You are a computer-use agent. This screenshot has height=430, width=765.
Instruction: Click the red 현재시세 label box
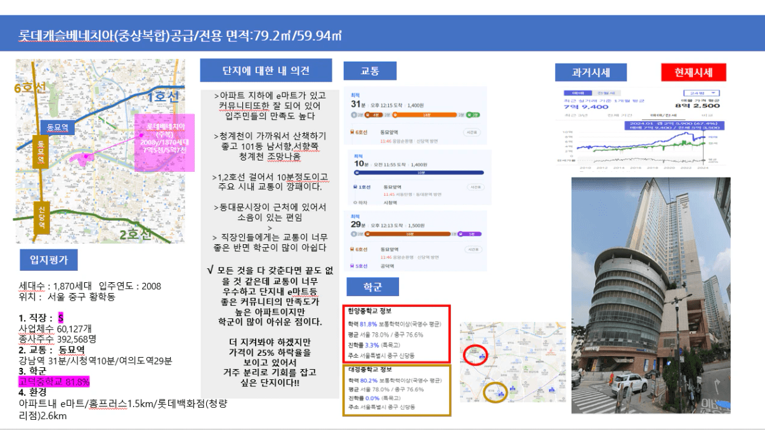[x=693, y=72]
